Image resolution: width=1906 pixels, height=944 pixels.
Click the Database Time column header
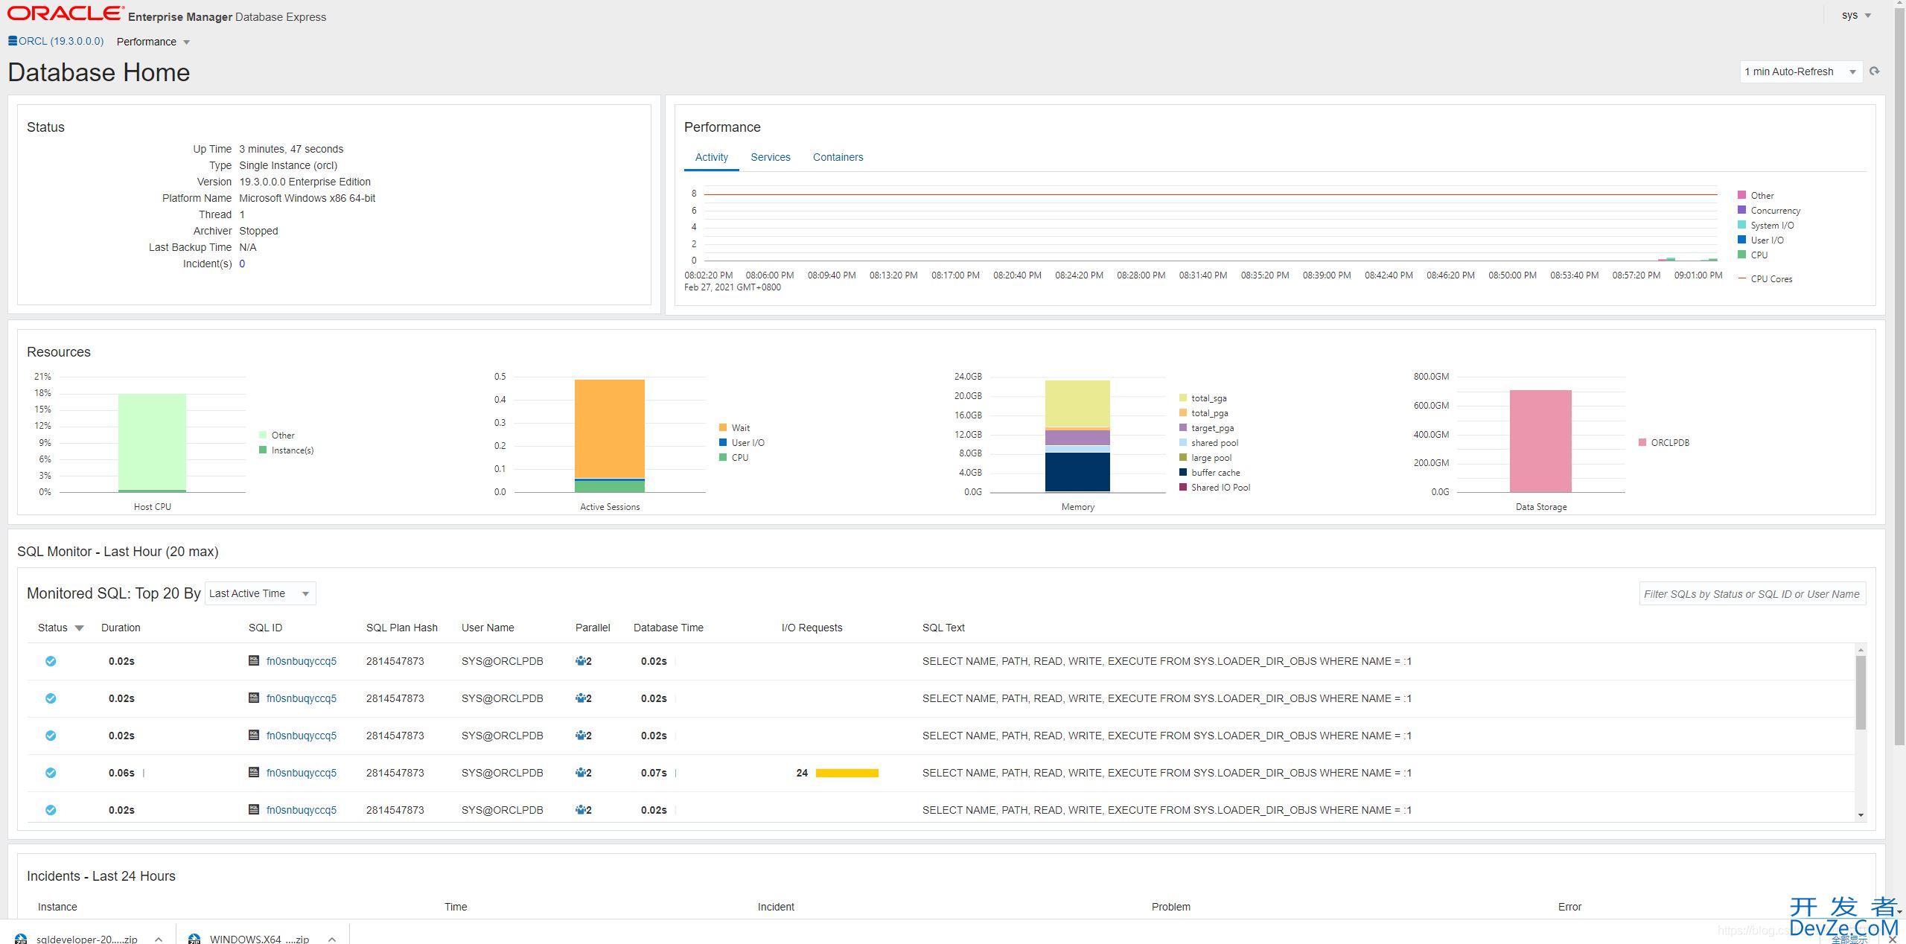coord(668,628)
